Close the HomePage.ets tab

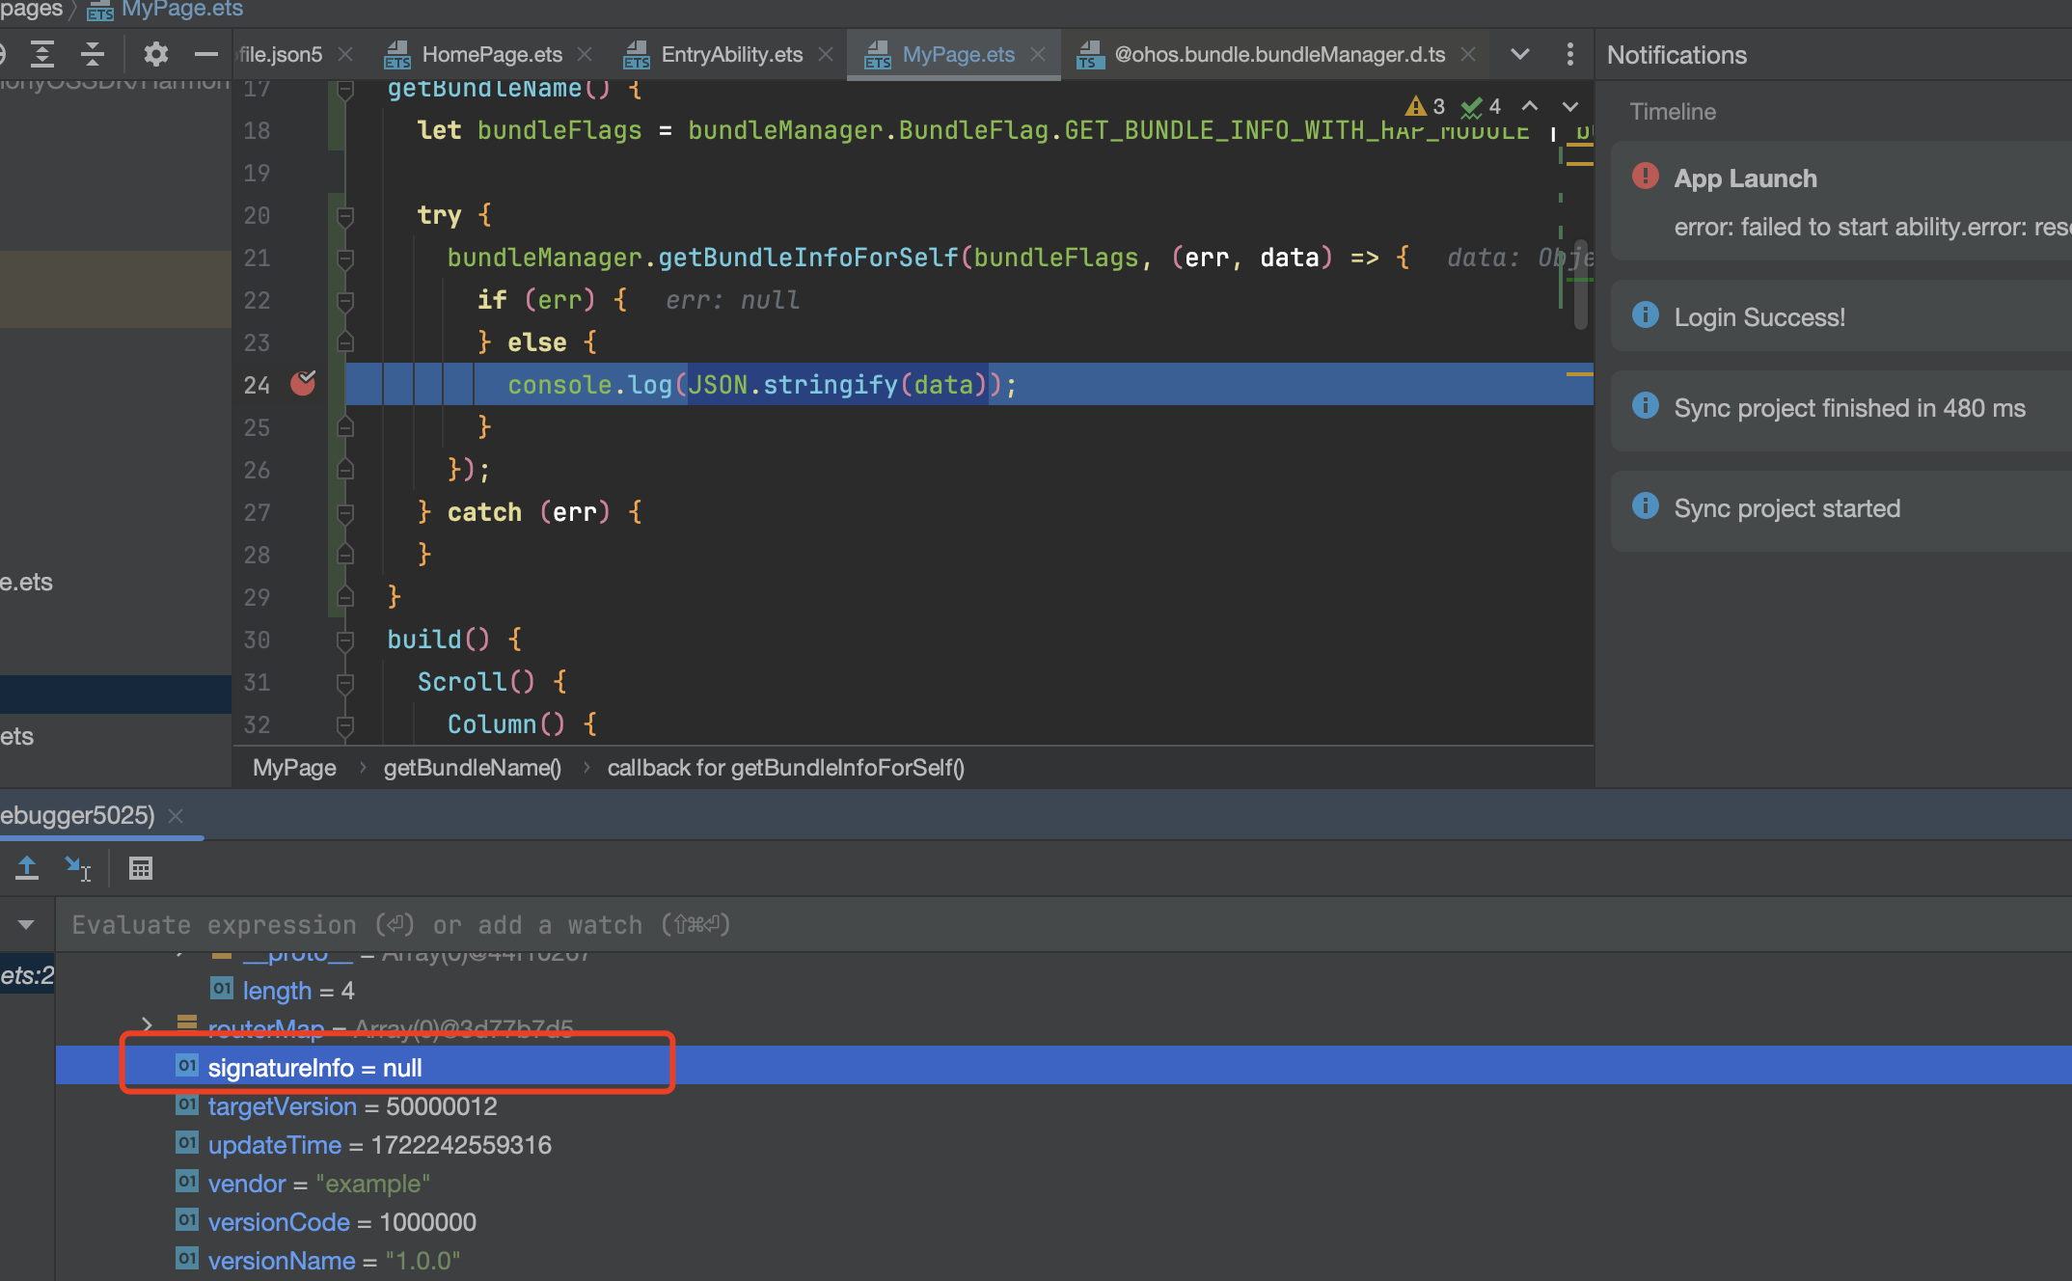click(585, 54)
